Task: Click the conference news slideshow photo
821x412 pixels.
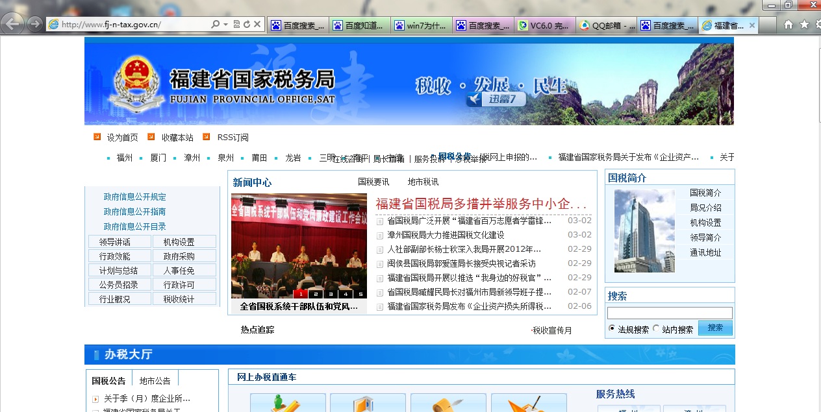Action: (x=299, y=246)
